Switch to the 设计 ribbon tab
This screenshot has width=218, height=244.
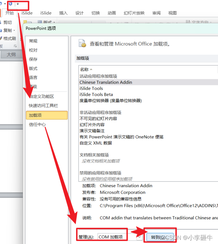pos(79,13)
